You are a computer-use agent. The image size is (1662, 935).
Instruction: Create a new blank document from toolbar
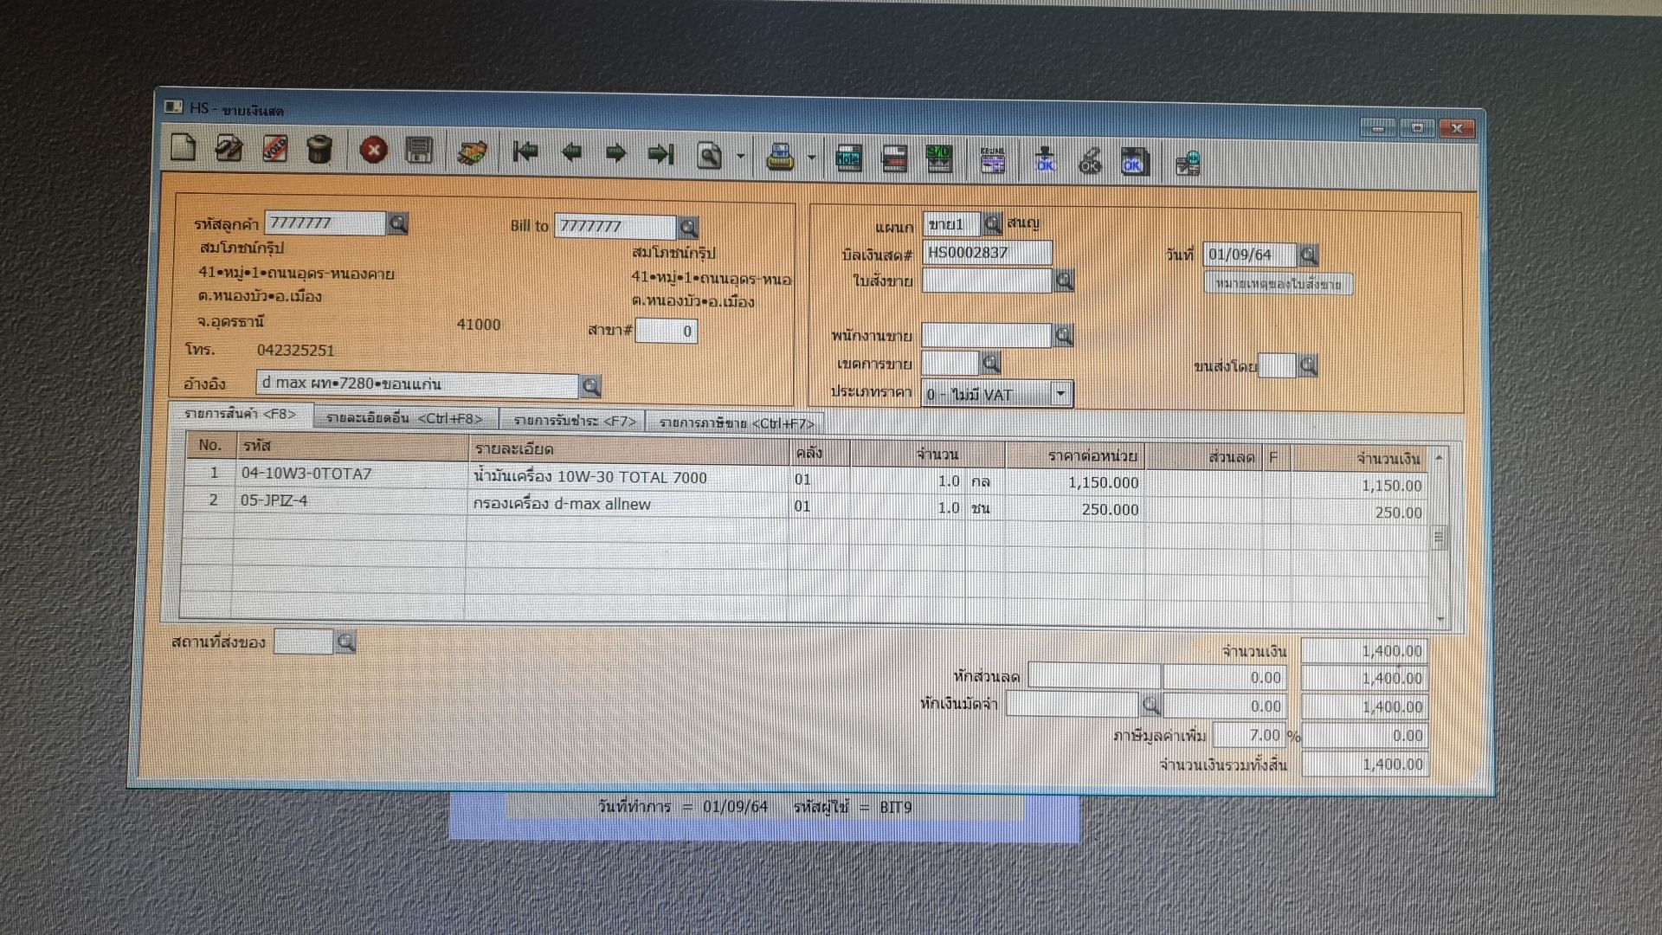[x=184, y=148]
